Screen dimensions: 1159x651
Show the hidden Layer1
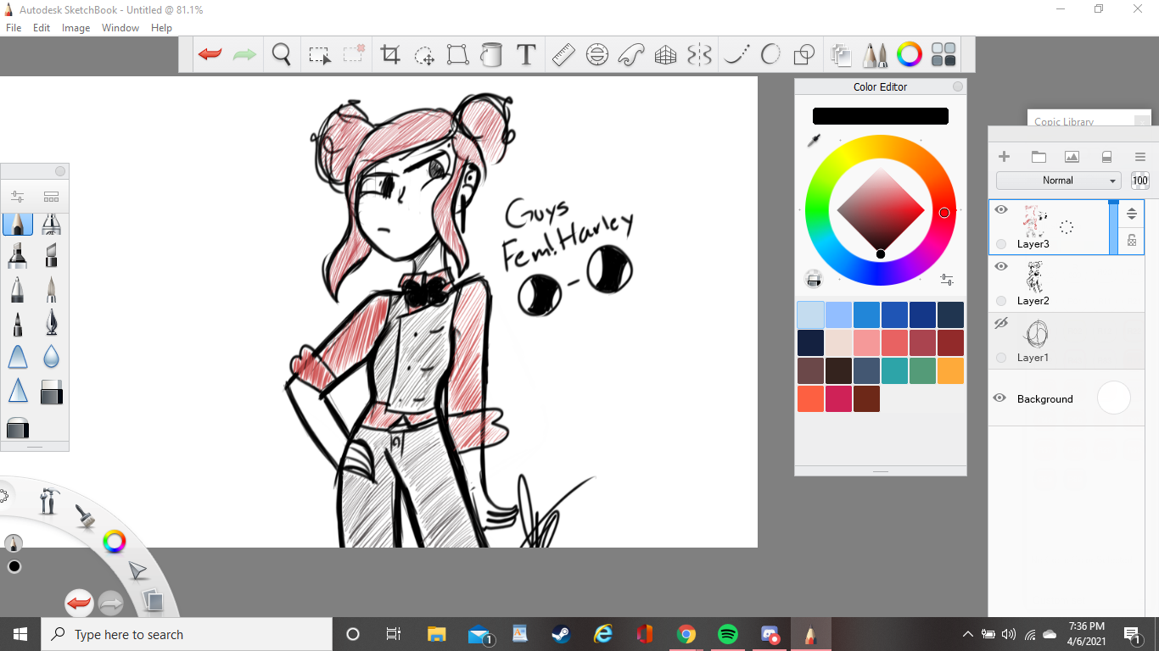coord(1001,323)
